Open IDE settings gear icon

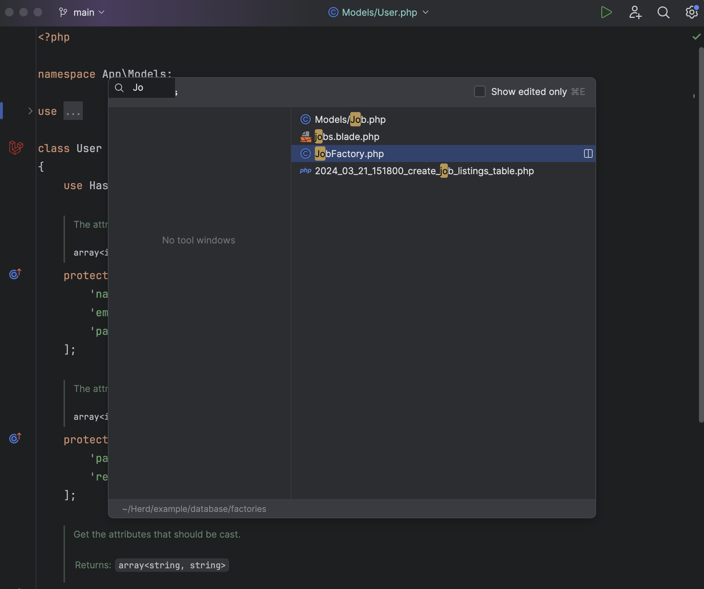point(692,12)
